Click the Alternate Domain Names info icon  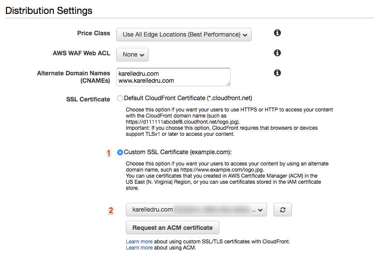pyautogui.click(x=277, y=73)
